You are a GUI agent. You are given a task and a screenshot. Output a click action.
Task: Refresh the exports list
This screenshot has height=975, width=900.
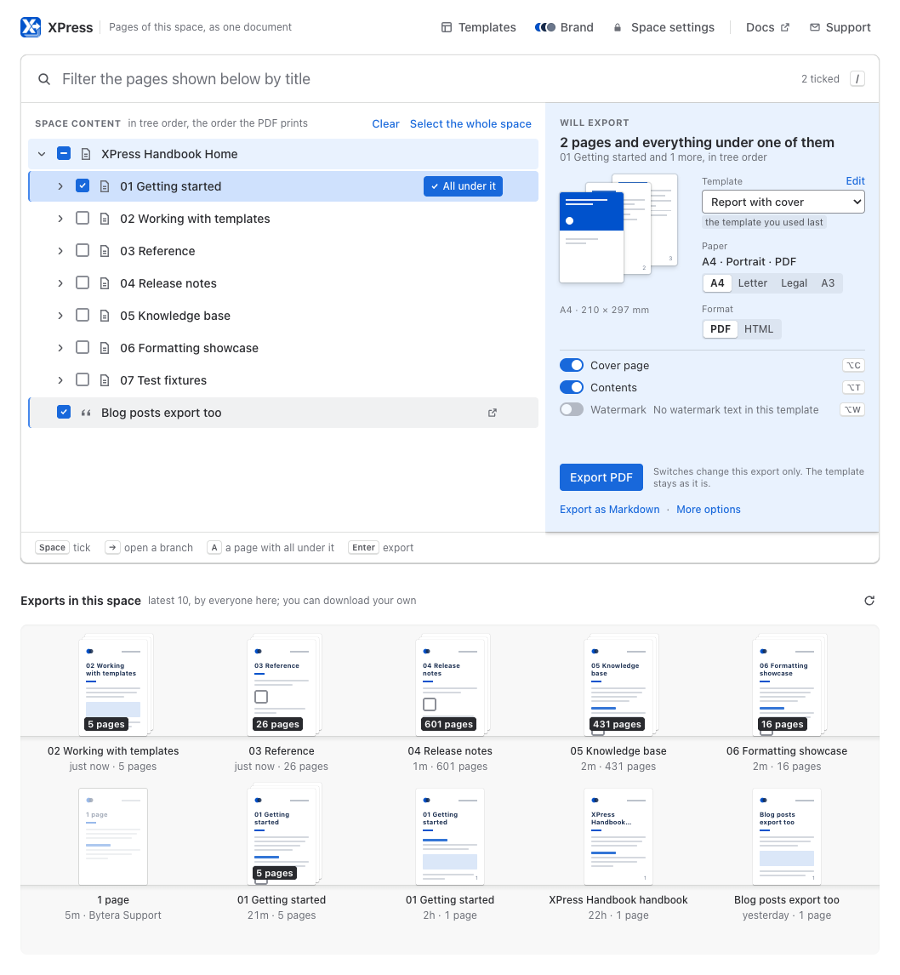869,601
